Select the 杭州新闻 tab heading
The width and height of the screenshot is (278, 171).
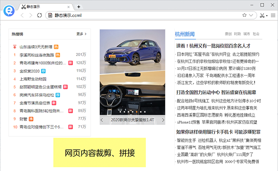click(x=185, y=34)
